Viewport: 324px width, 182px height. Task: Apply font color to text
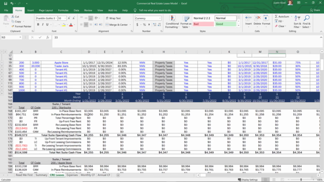click(x=71, y=25)
